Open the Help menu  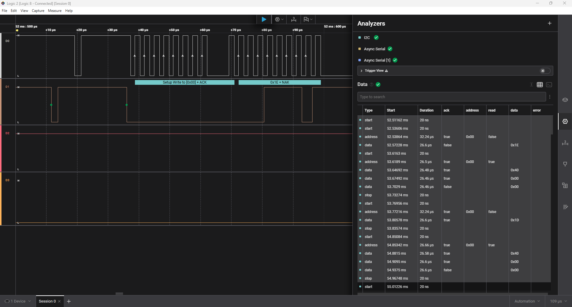coord(69,11)
